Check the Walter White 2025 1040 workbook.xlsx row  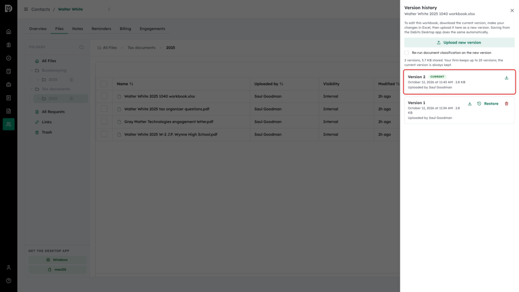coord(104,96)
